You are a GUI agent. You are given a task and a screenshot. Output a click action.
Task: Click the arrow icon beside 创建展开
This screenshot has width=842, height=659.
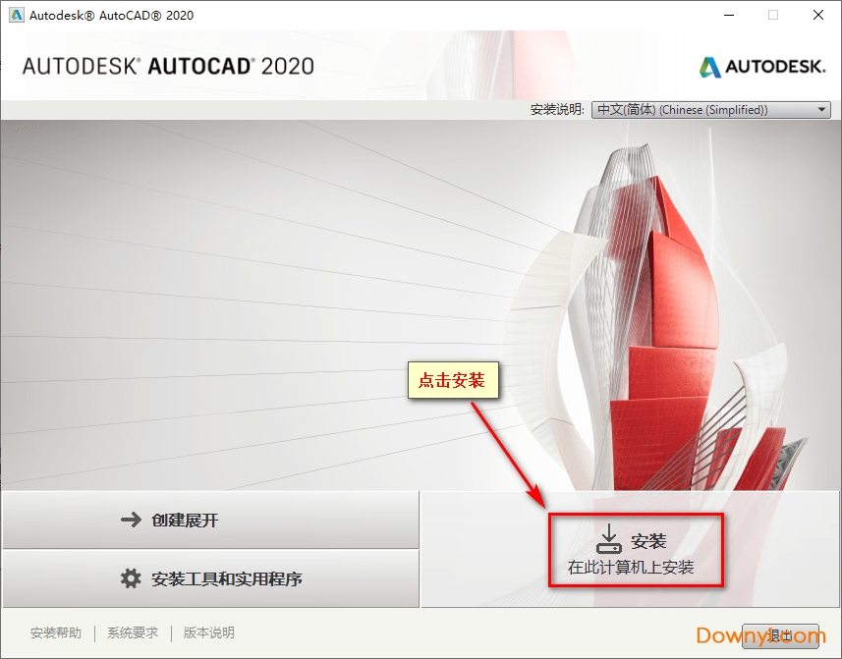[x=129, y=521]
